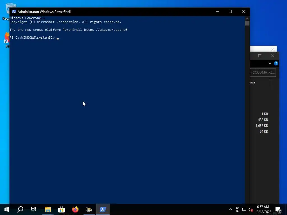Click the Meet Now tray icon

tap(237, 209)
